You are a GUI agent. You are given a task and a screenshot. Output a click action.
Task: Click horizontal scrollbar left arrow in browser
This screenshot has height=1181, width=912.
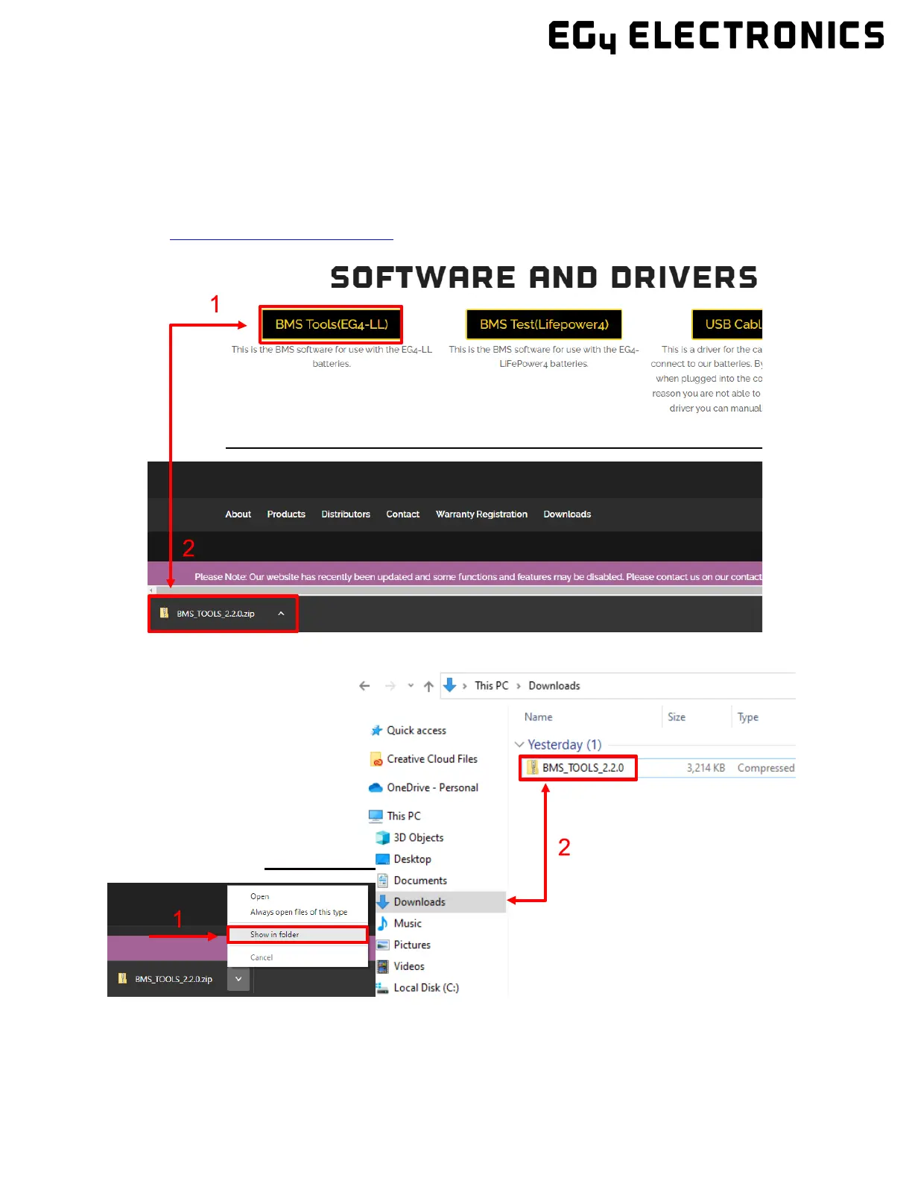coord(152,590)
